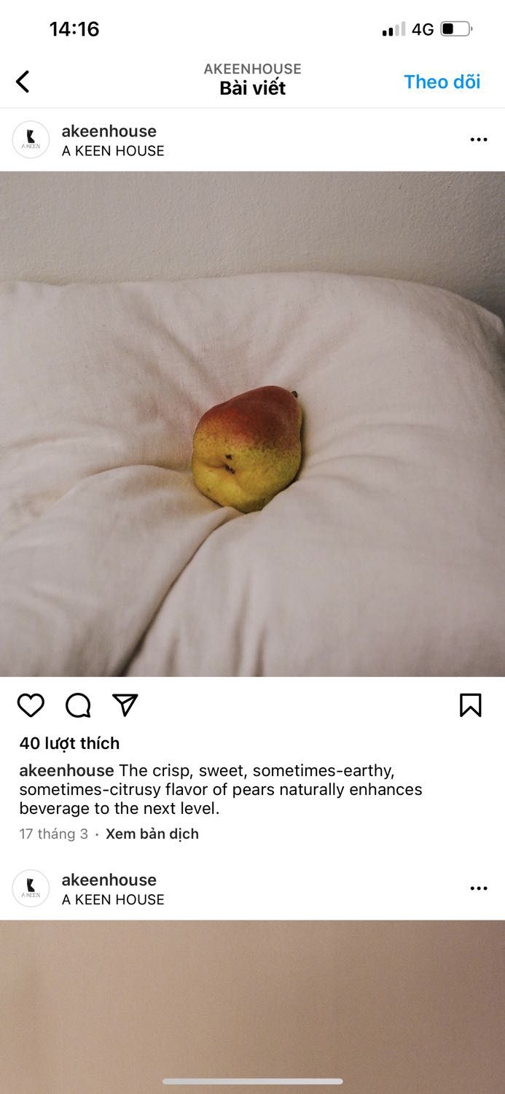The image size is (505, 1094).
Task: Tap the A KEEN HOUSE avatar on first post
Action: point(31,140)
